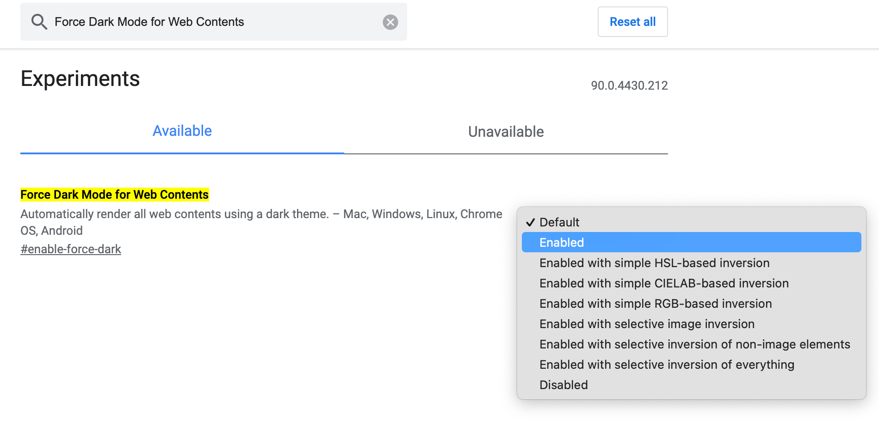This screenshot has width=879, height=439.
Task: Select Enabled with simple HSL-based inversion
Action: pos(654,262)
